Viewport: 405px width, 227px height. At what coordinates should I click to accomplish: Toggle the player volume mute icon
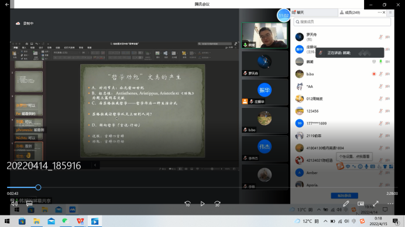15,204
